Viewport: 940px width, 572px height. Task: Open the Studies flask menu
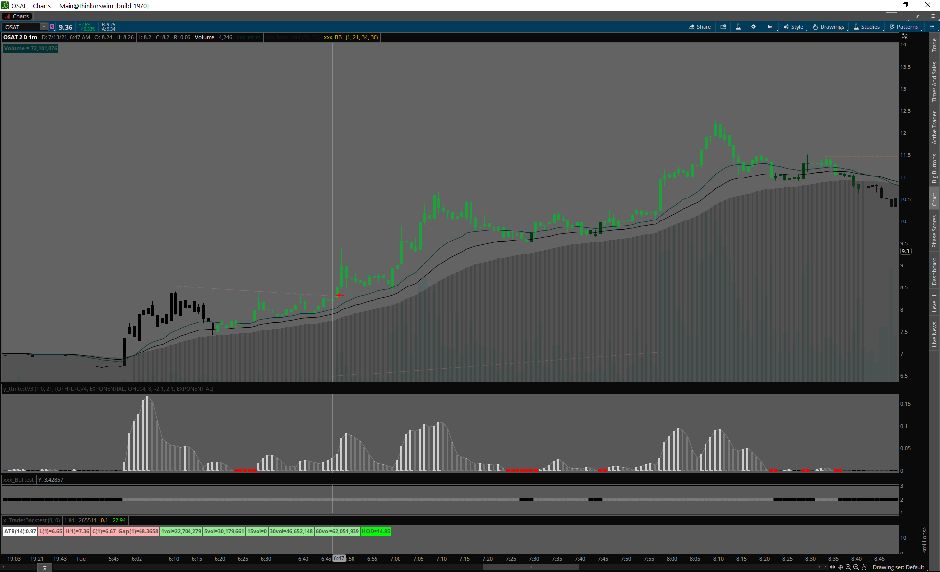coord(867,27)
